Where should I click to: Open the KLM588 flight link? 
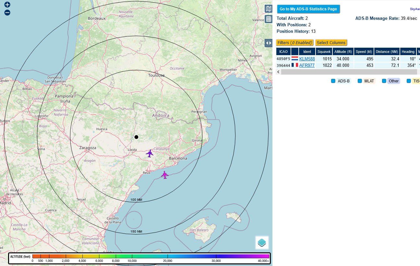(x=307, y=59)
